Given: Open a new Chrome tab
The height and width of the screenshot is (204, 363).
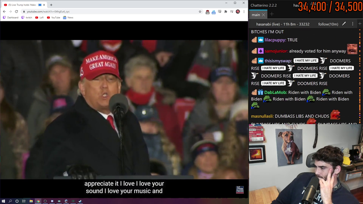Looking at the screenshot, I should pyautogui.click(x=51, y=5).
